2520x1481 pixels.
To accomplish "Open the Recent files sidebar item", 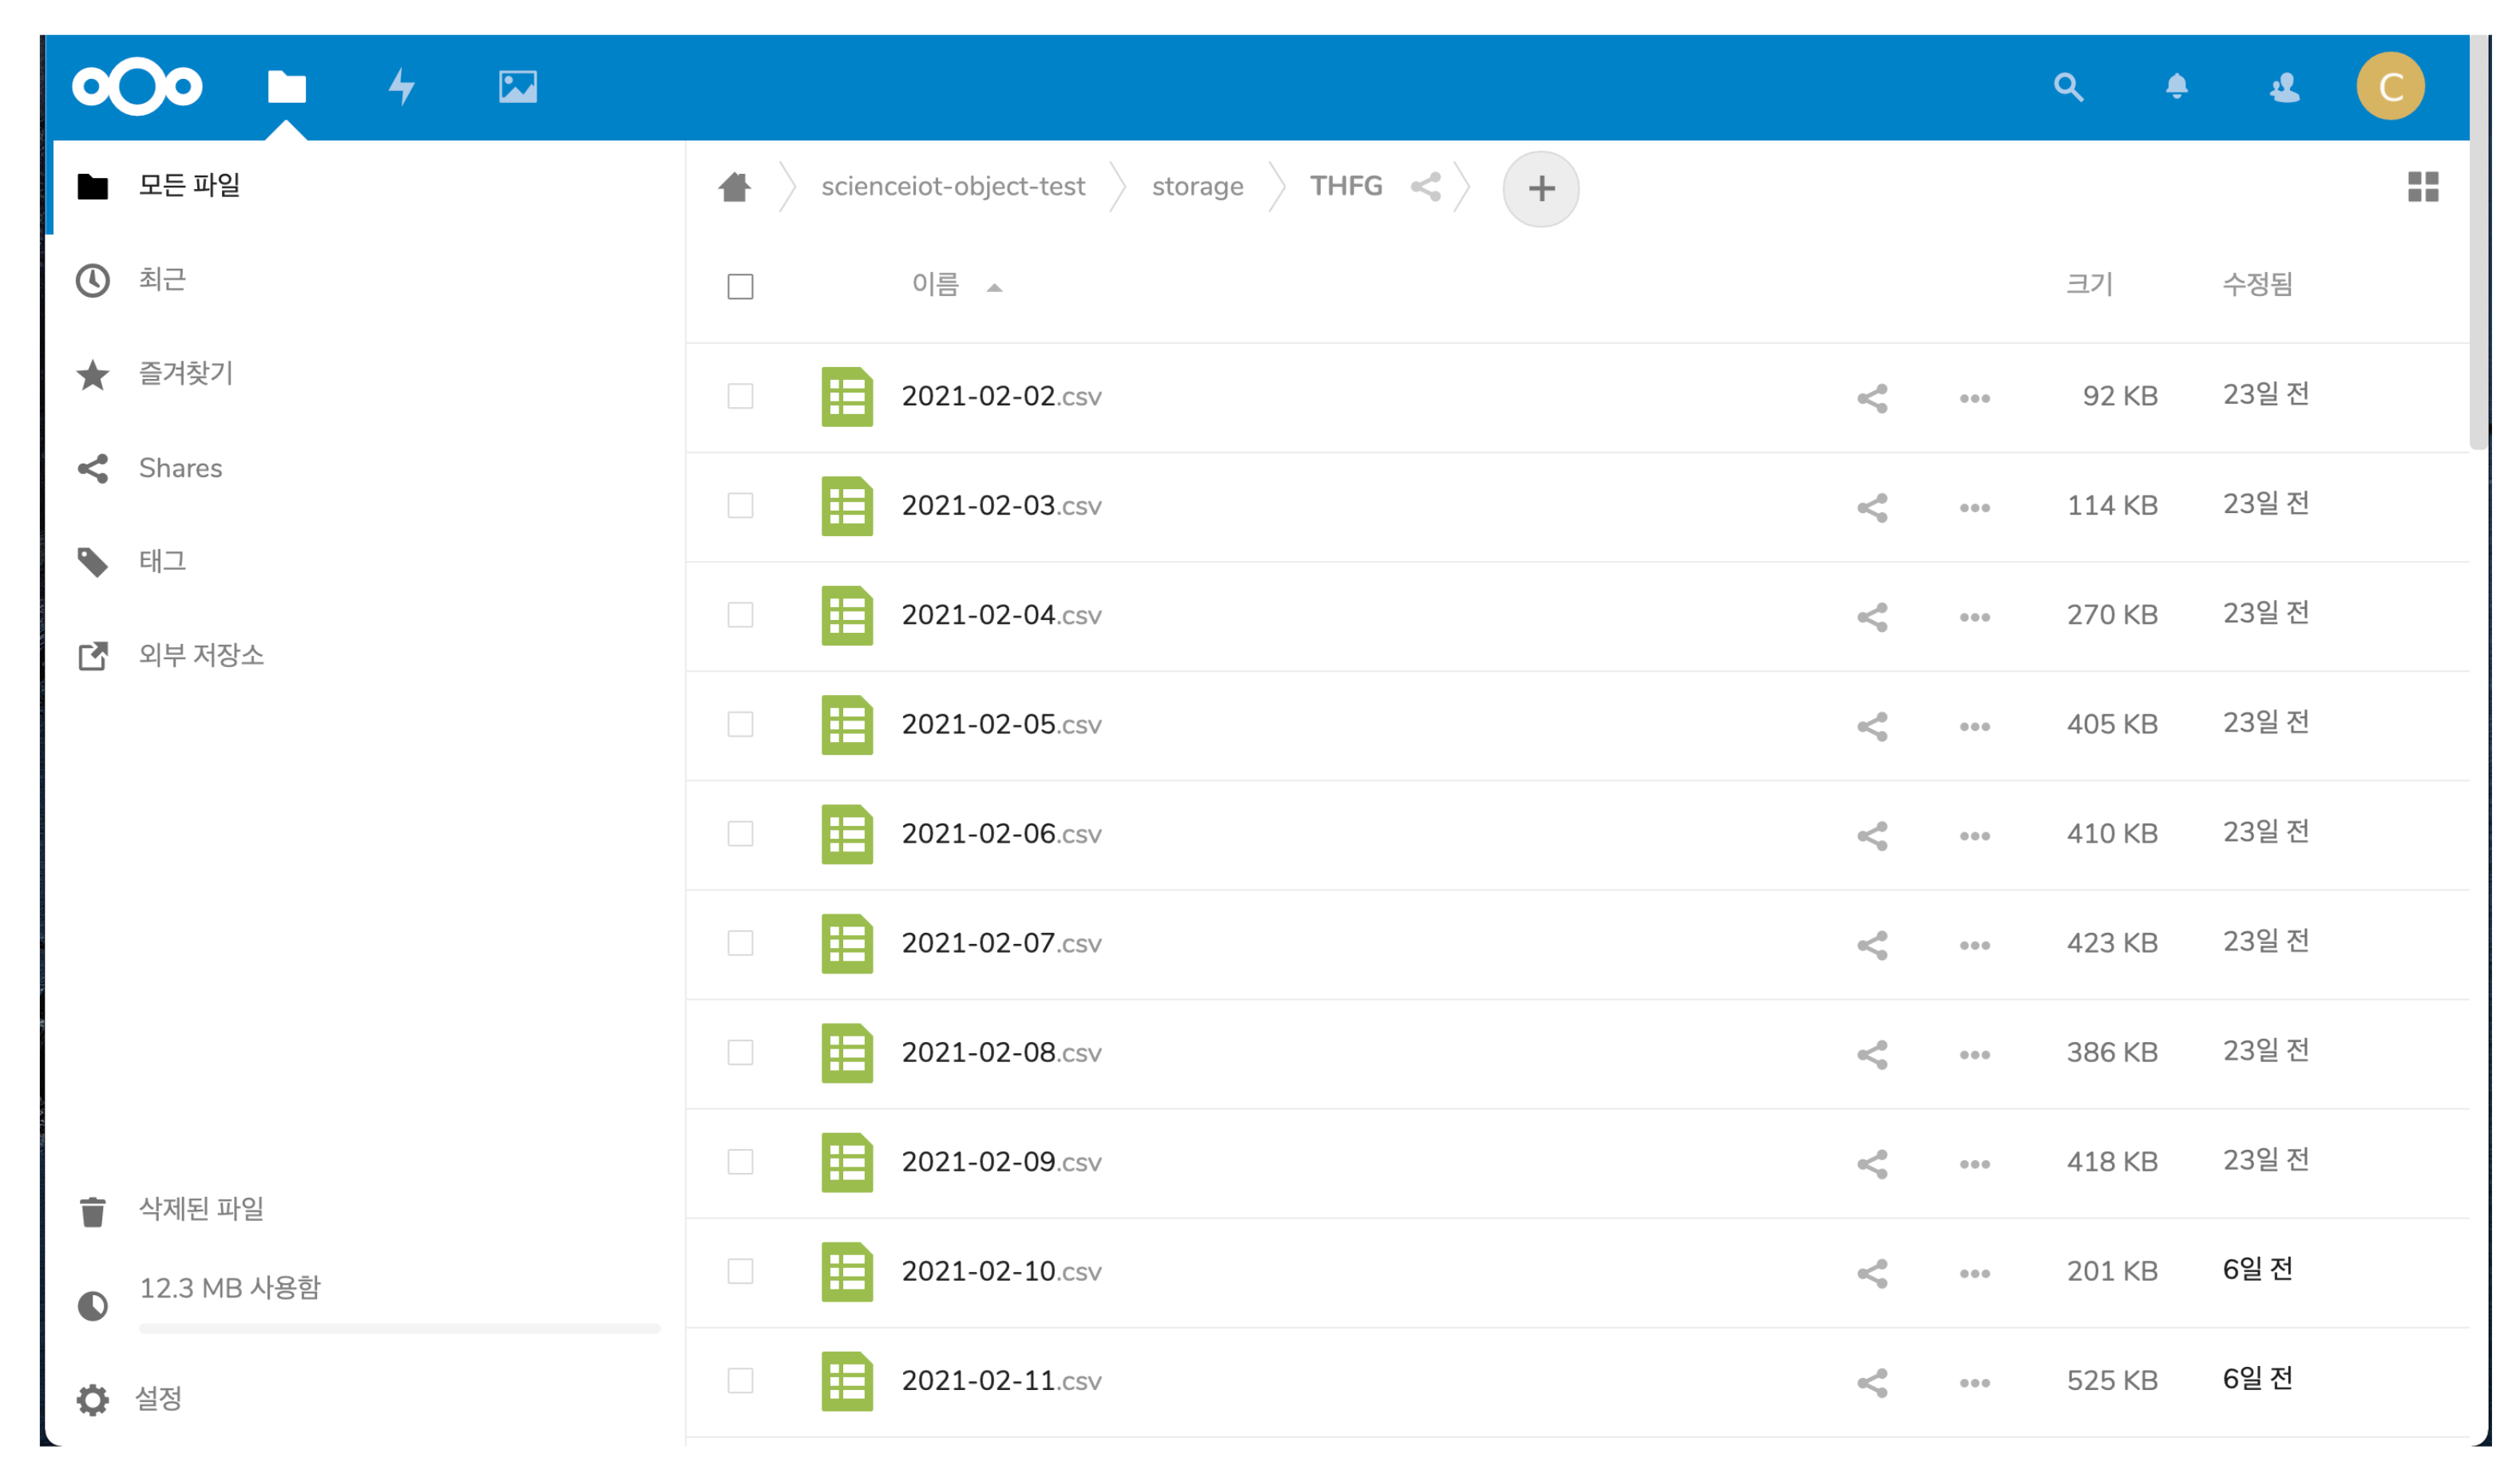I will click(162, 280).
